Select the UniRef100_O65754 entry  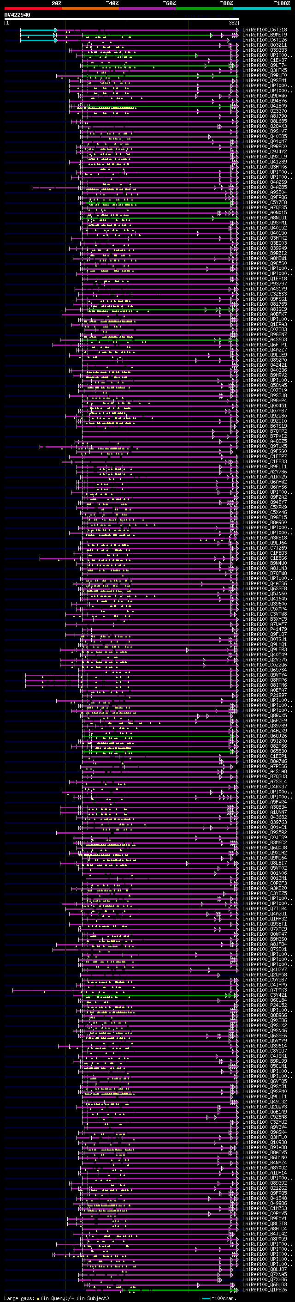[265, 670]
